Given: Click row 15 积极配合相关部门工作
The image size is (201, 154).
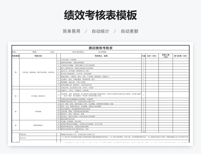Looking at the screenshot, I should click(101, 101).
